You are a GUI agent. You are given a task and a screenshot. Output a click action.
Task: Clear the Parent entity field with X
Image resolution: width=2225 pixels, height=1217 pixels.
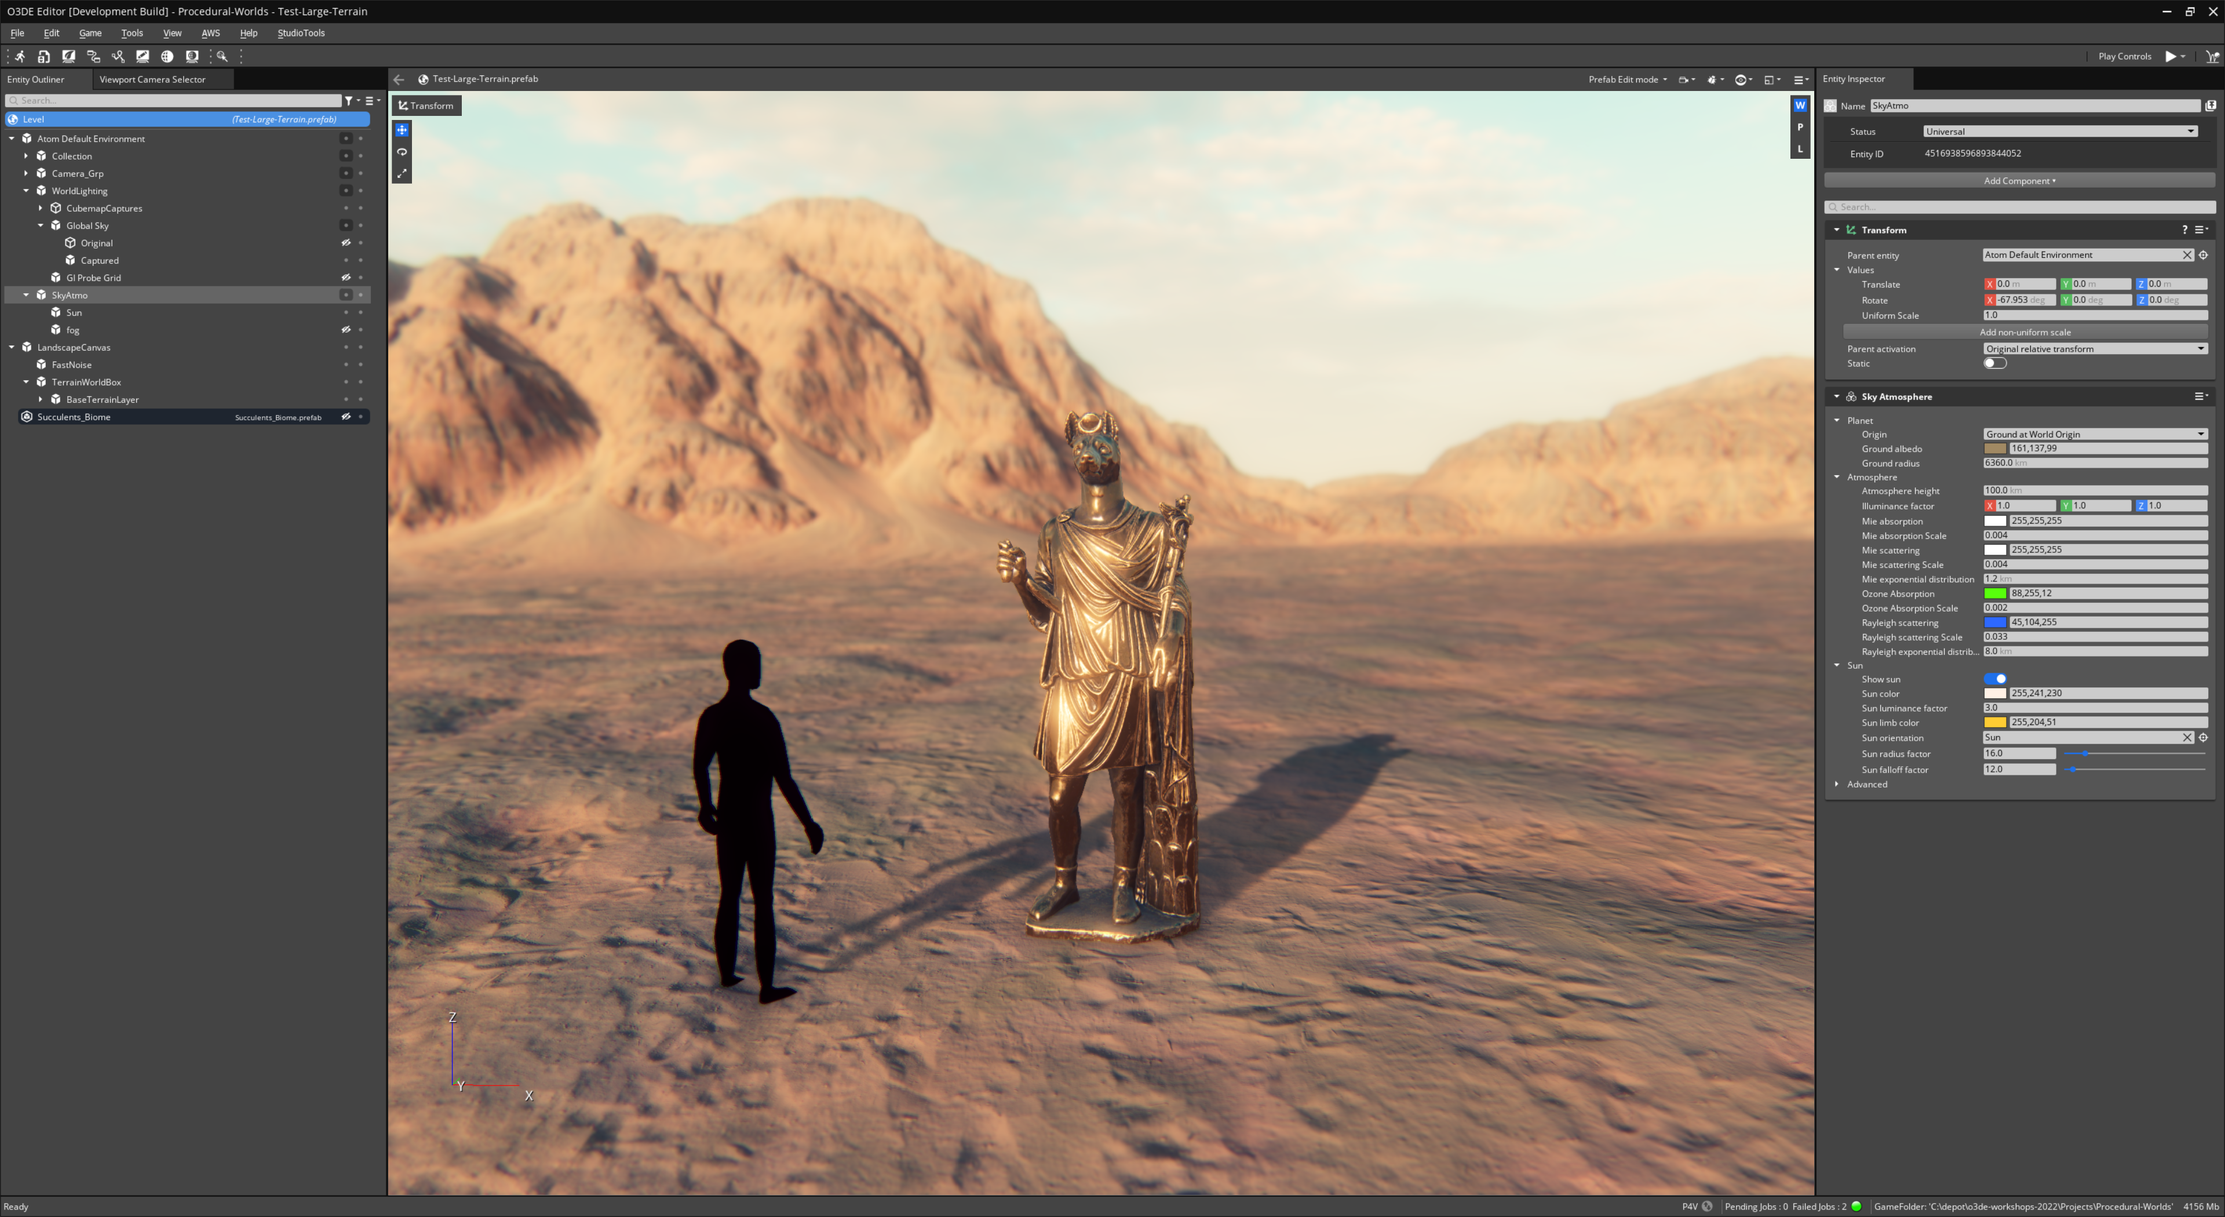pos(2187,255)
